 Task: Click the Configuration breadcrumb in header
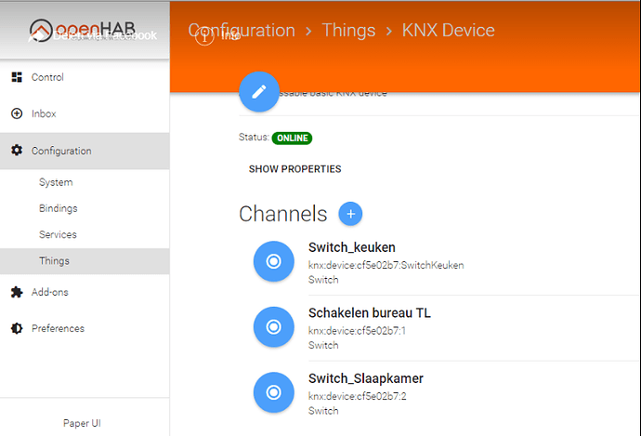click(241, 31)
